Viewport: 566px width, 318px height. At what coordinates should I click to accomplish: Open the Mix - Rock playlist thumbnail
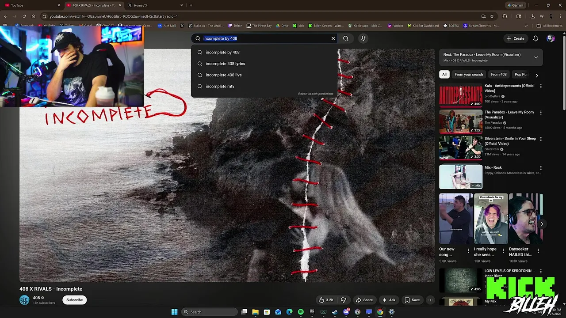pos(461,177)
